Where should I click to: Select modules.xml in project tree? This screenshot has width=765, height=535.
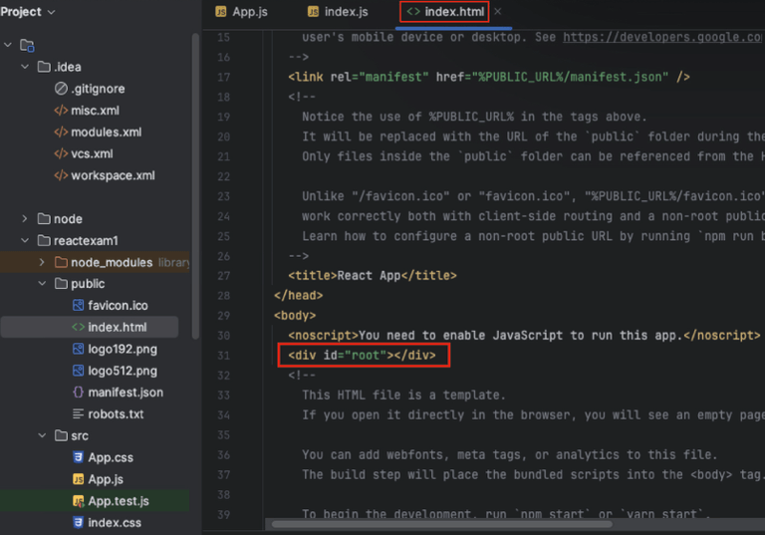[107, 132]
